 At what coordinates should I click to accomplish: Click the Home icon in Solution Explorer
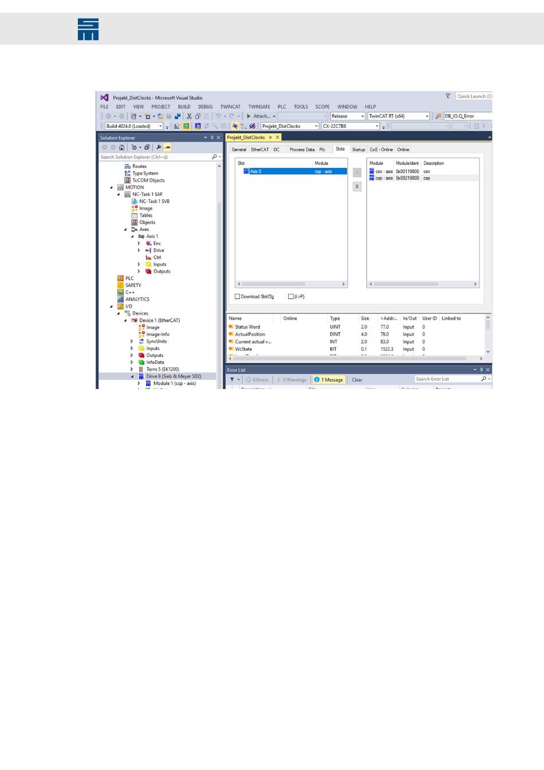point(121,147)
